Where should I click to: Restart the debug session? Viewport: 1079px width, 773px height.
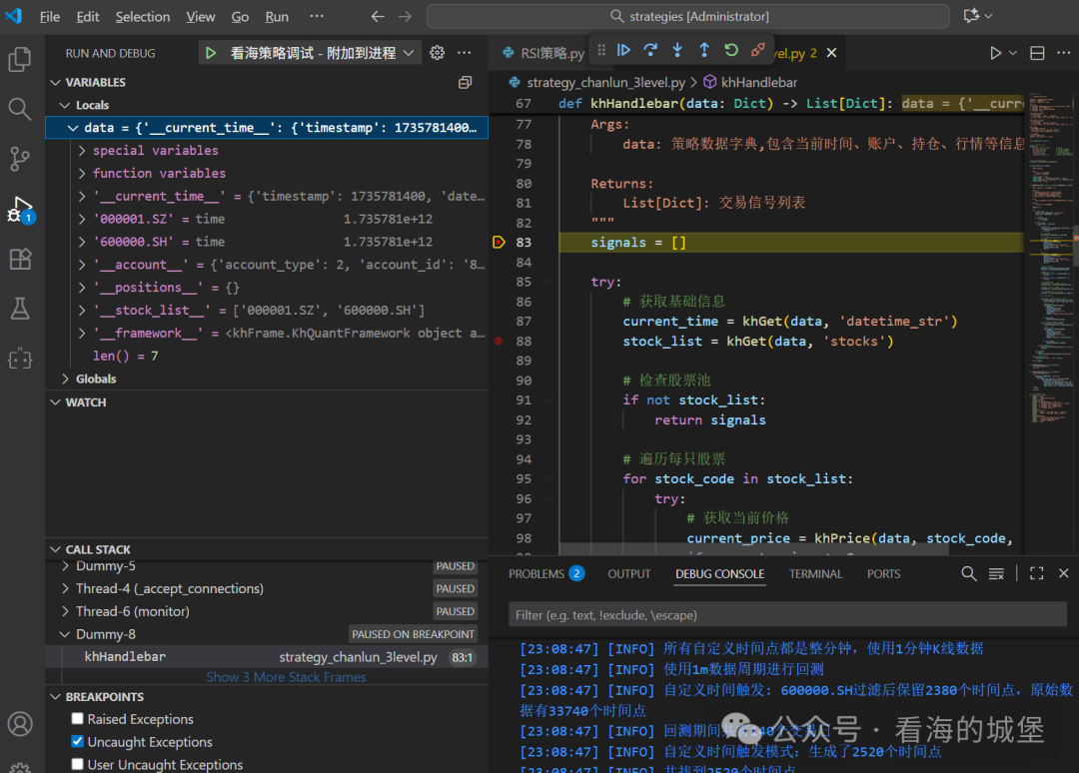(730, 50)
